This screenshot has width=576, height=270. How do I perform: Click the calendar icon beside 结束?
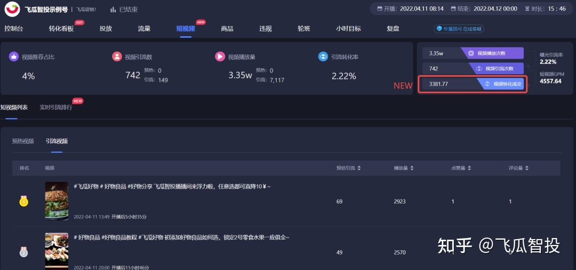click(x=454, y=9)
